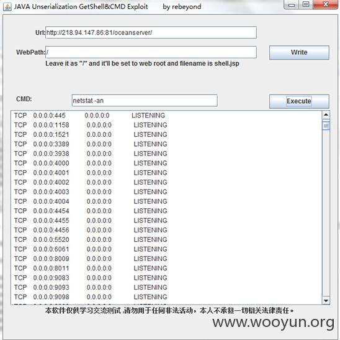Select the 0.0.0.0:4002 output line
This screenshot has height=340, width=340.
(91, 182)
